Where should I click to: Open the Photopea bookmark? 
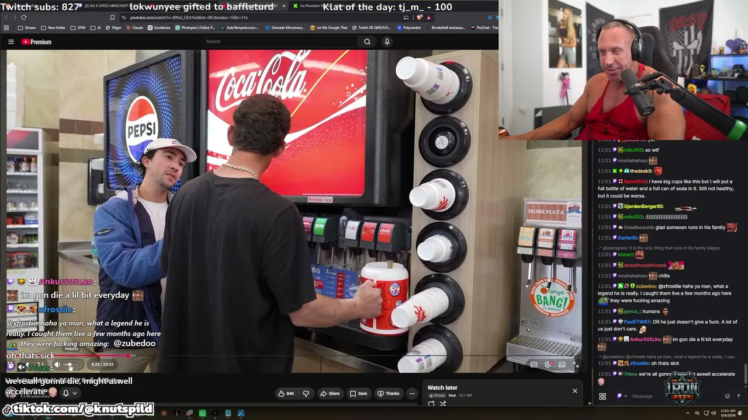coord(195,27)
